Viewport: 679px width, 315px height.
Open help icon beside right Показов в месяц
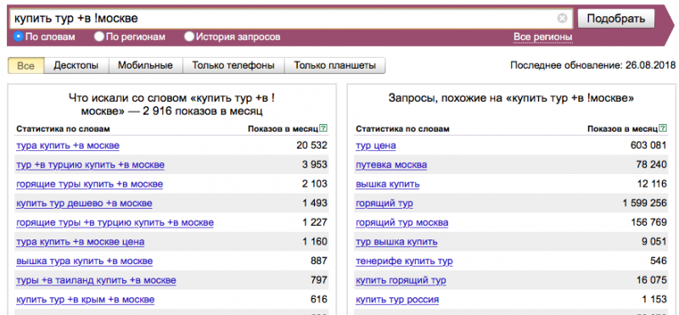click(663, 128)
